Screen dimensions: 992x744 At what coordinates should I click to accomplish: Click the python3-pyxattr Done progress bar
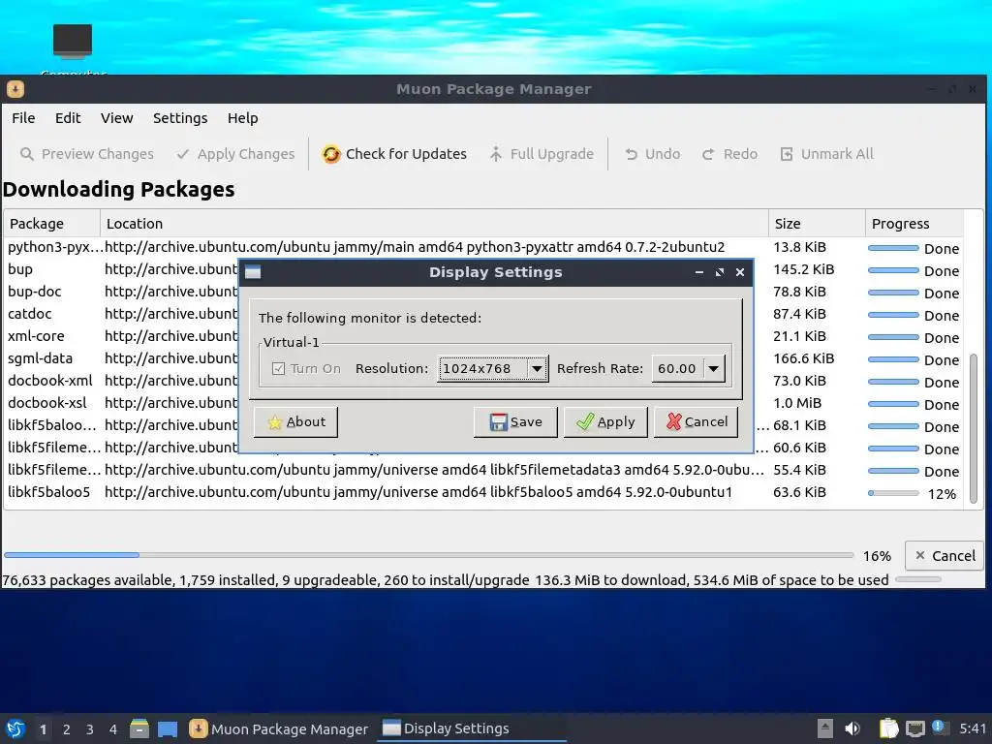[x=893, y=248]
